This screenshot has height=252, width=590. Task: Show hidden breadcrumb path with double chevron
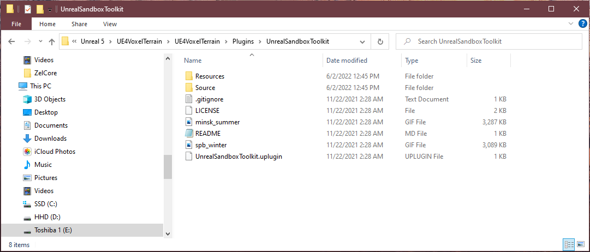click(x=75, y=41)
